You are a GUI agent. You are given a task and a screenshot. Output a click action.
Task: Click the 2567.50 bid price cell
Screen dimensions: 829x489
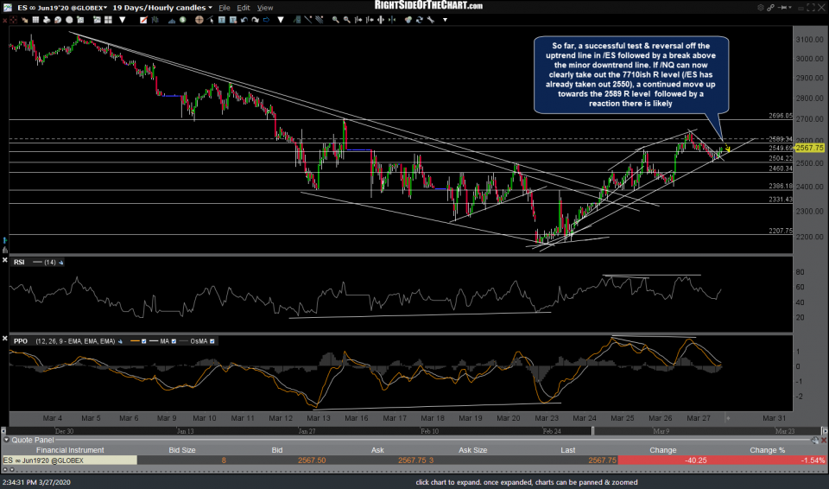pyautogui.click(x=312, y=460)
